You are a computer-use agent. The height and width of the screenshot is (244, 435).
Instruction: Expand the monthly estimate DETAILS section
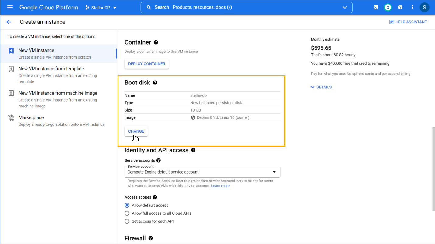pyautogui.click(x=321, y=87)
